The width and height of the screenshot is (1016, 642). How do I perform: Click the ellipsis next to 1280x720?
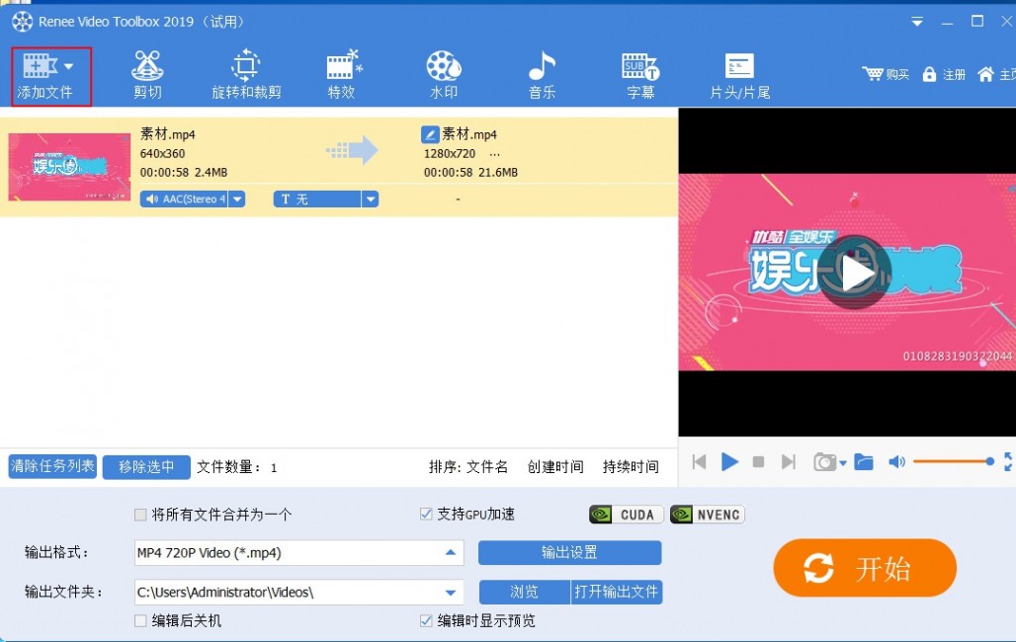click(494, 154)
